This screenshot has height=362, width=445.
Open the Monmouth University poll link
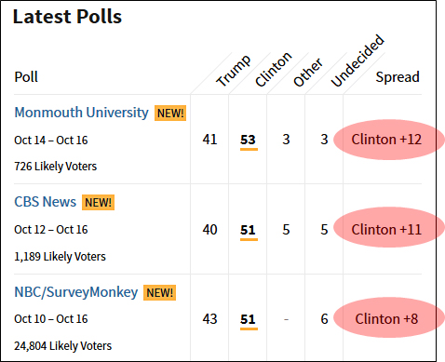[x=81, y=113]
